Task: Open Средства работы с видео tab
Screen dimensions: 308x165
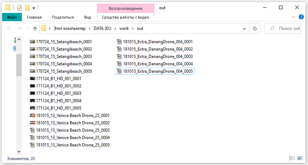Action: coord(126,17)
